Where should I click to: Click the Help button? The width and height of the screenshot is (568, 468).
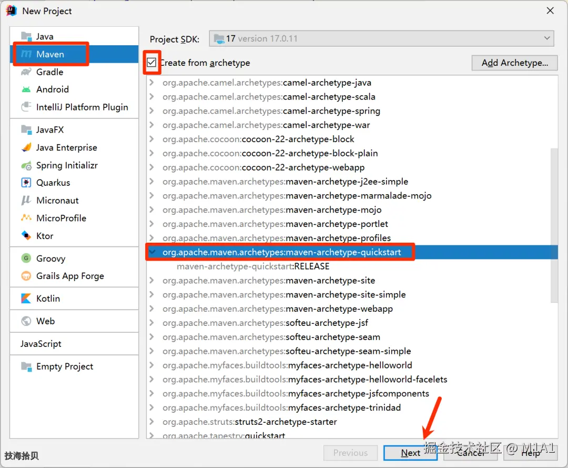coord(530,453)
